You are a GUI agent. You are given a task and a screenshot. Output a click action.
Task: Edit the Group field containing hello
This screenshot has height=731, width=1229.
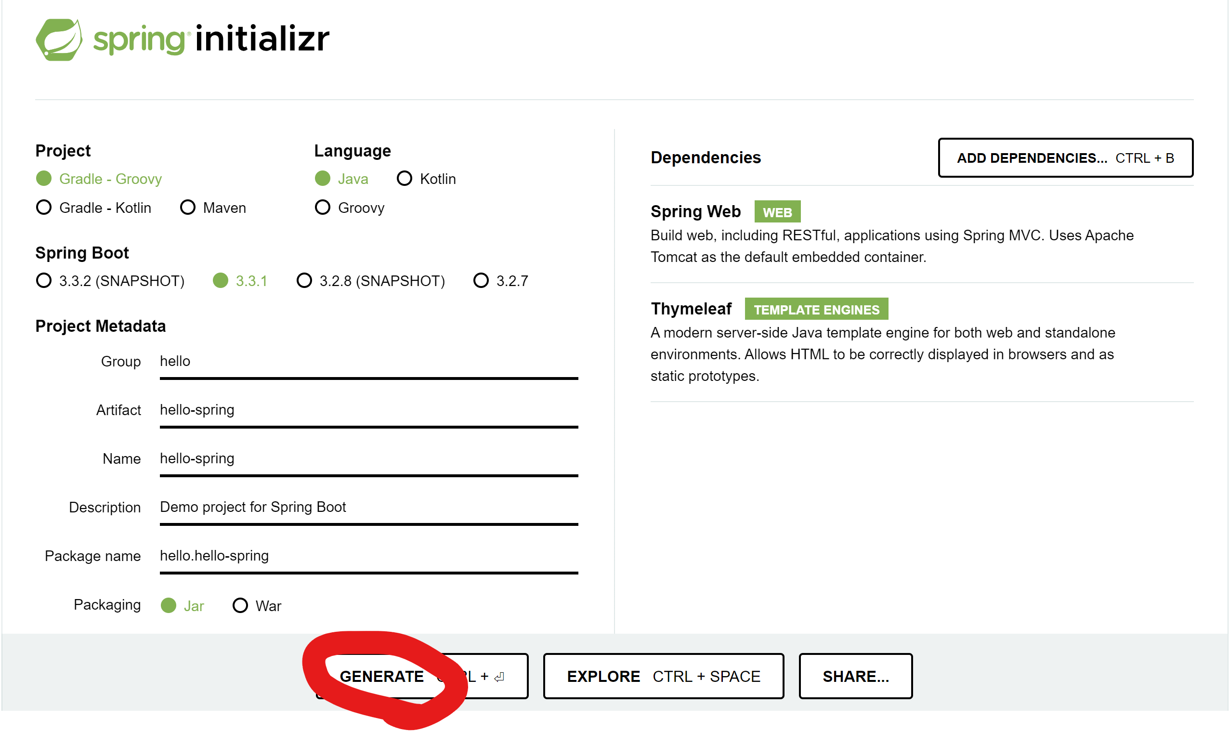pos(369,362)
